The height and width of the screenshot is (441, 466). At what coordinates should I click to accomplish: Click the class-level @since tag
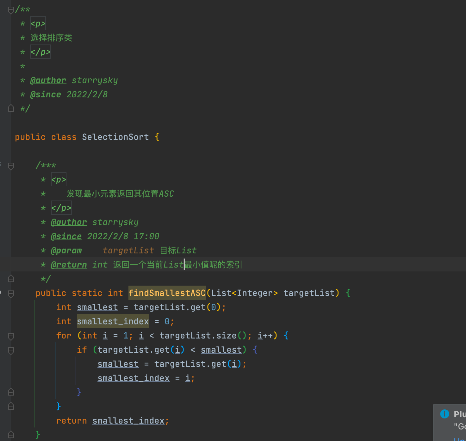pos(46,94)
